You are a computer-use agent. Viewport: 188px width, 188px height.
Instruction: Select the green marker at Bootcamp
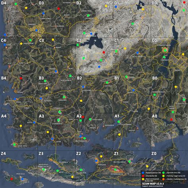(x=45, y=81)
